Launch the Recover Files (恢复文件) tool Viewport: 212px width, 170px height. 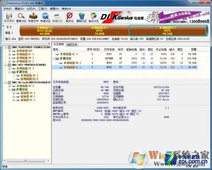33,18
